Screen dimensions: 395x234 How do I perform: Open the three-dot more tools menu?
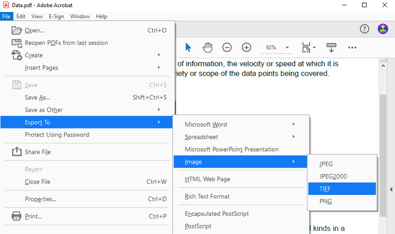[352, 47]
